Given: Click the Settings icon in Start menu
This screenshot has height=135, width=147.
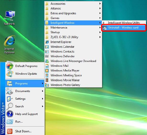Looking at the screenshot, I should click(9, 99).
